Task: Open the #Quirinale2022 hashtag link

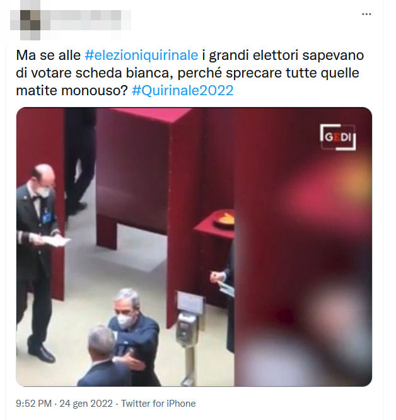Action: coord(183,91)
